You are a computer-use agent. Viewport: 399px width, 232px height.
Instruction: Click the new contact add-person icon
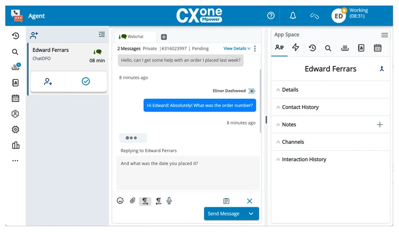[34, 35]
